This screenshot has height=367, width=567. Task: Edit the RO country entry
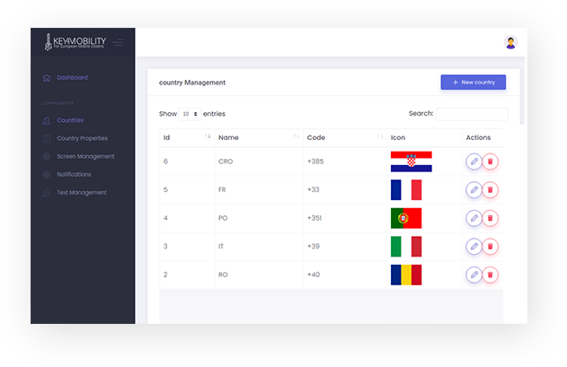pyautogui.click(x=474, y=275)
